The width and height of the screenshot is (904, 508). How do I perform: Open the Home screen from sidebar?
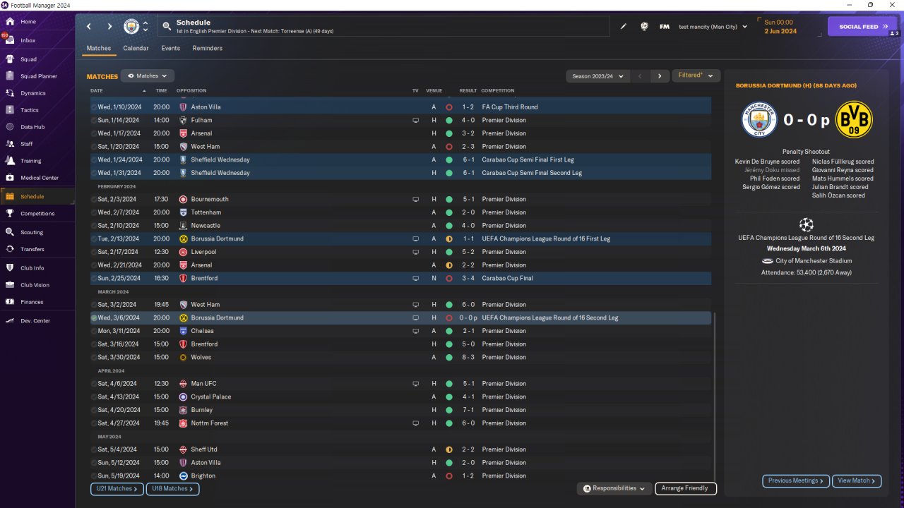coord(28,22)
